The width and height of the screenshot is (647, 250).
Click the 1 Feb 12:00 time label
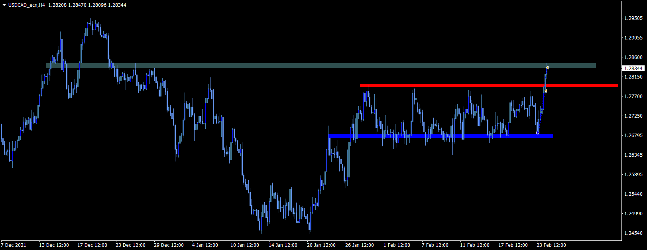[397, 245]
